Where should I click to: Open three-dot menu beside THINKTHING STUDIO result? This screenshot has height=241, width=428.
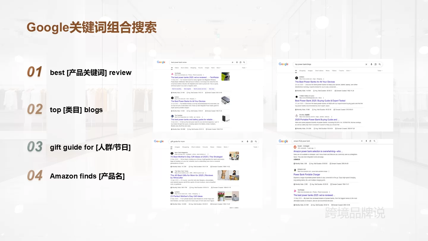pyautogui.click(x=323, y=98)
